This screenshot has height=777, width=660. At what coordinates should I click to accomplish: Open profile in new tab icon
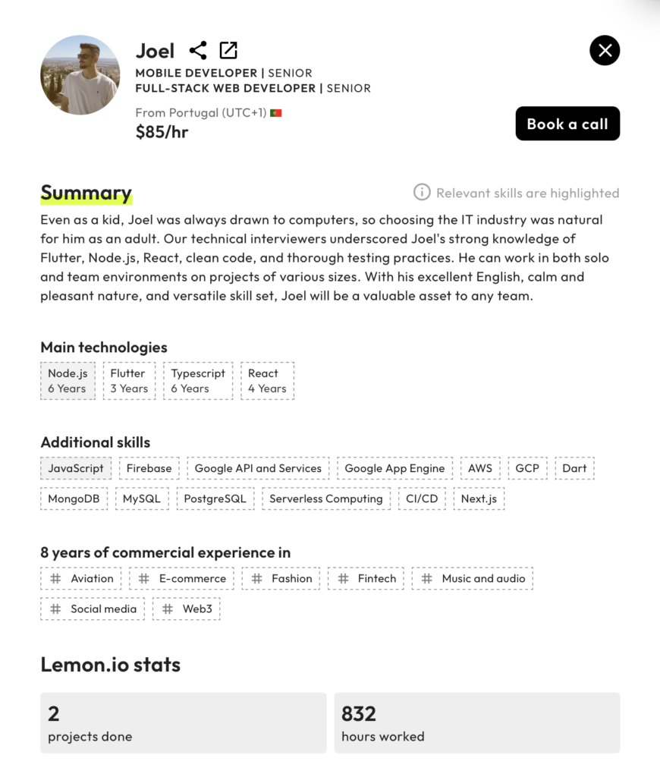[x=228, y=51]
